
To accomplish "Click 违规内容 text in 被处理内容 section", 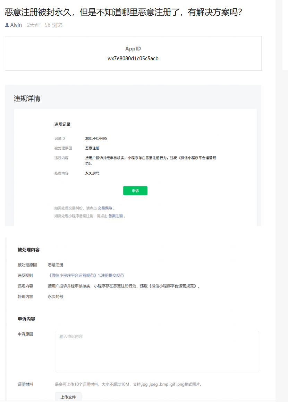I will click(124, 286).
